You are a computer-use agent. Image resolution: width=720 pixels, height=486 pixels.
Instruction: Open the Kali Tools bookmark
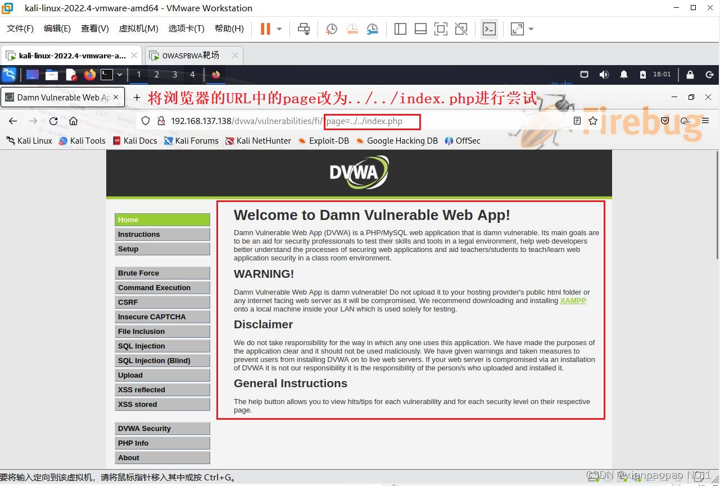pyautogui.click(x=82, y=141)
